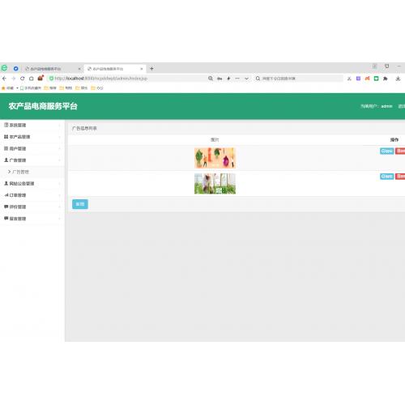The image size is (405, 405).
Task: Click the lightning bolt icon in address bar
Action: [x=228, y=79]
